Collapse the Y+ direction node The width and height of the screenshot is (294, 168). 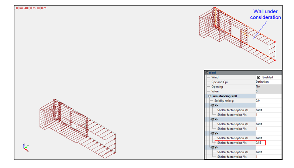pyautogui.click(x=212, y=134)
